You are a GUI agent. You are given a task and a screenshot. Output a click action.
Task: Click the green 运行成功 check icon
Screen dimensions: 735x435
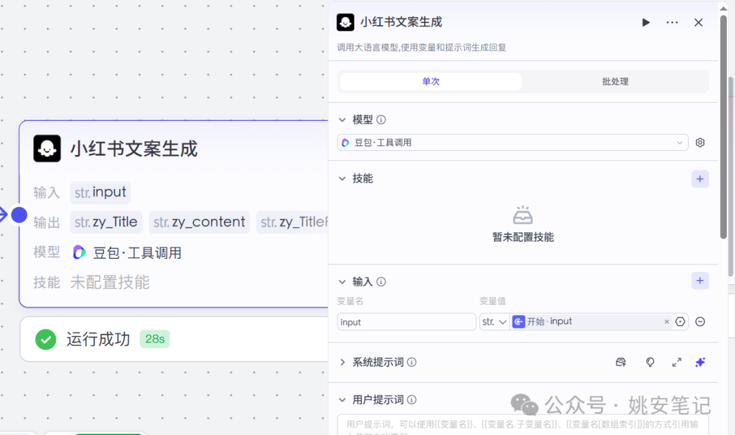pyautogui.click(x=46, y=339)
